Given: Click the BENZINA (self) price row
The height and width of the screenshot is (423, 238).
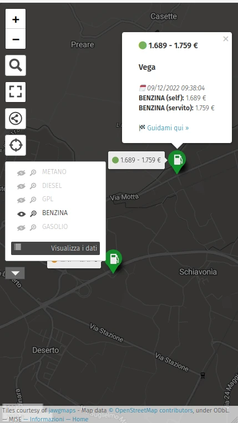Looking at the screenshot, I should (172, 98).
